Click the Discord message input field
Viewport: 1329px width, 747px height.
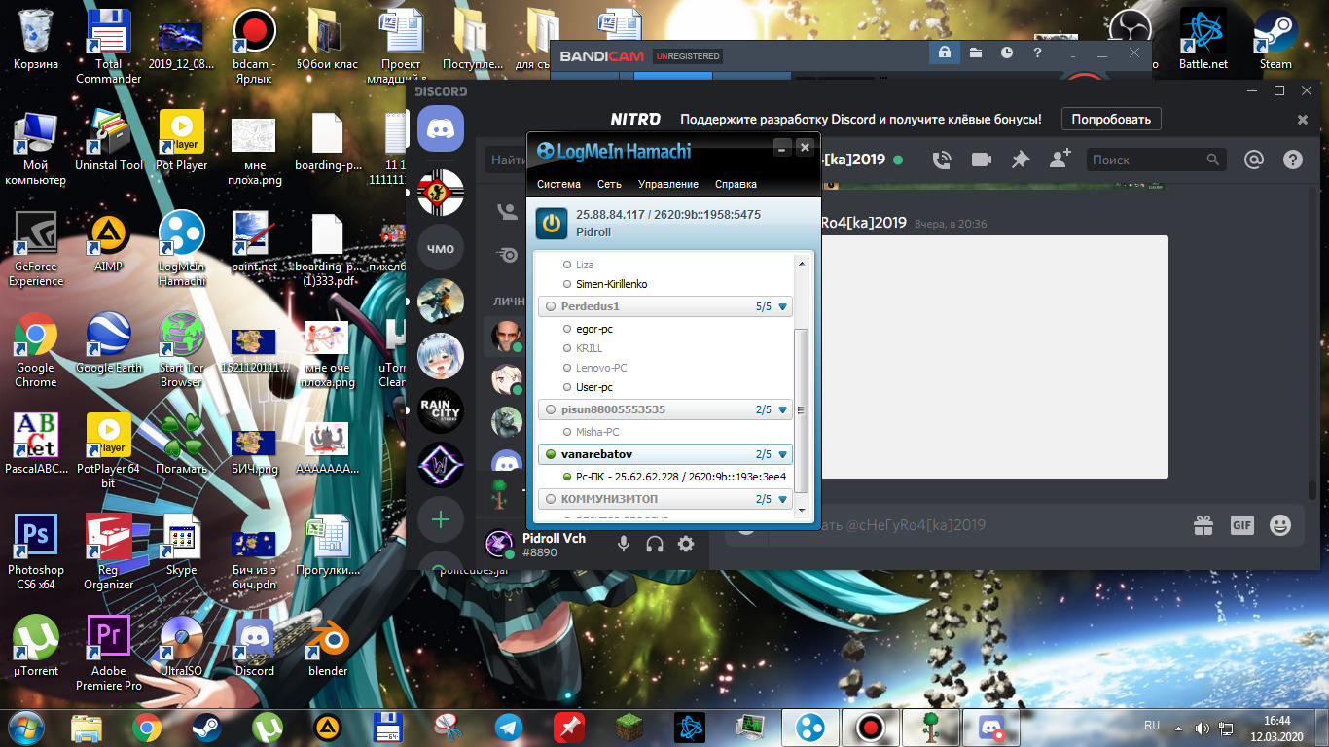973,525
